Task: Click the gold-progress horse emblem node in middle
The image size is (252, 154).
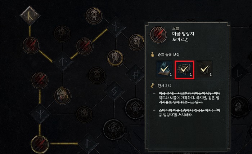Action: (x=116, y=58)
